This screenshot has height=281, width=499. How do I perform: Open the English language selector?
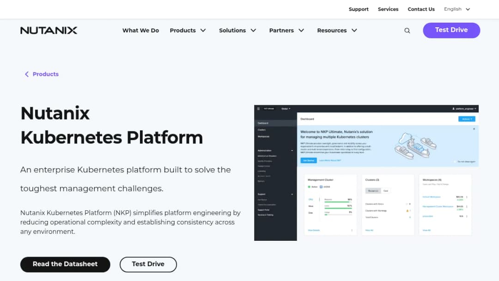457,9
